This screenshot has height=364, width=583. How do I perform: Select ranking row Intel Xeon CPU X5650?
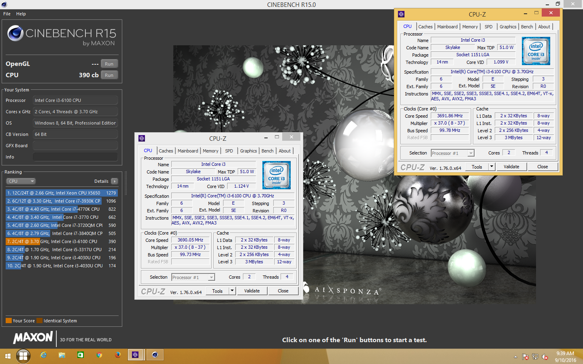coord(62,193)
